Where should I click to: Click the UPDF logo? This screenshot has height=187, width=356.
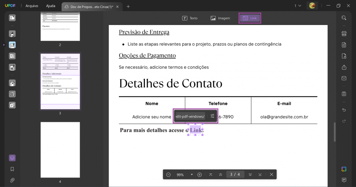coord(10,6)
